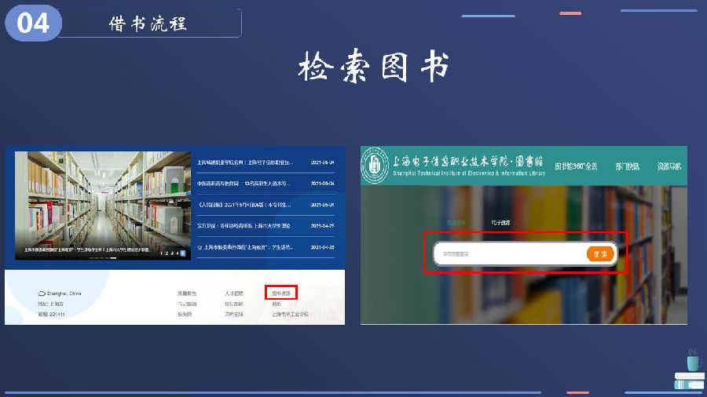Click the 人才招聘 footer link

click(x=233, y=293)
